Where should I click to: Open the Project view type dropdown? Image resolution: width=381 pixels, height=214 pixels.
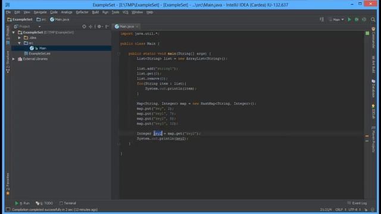click(27, 26)
